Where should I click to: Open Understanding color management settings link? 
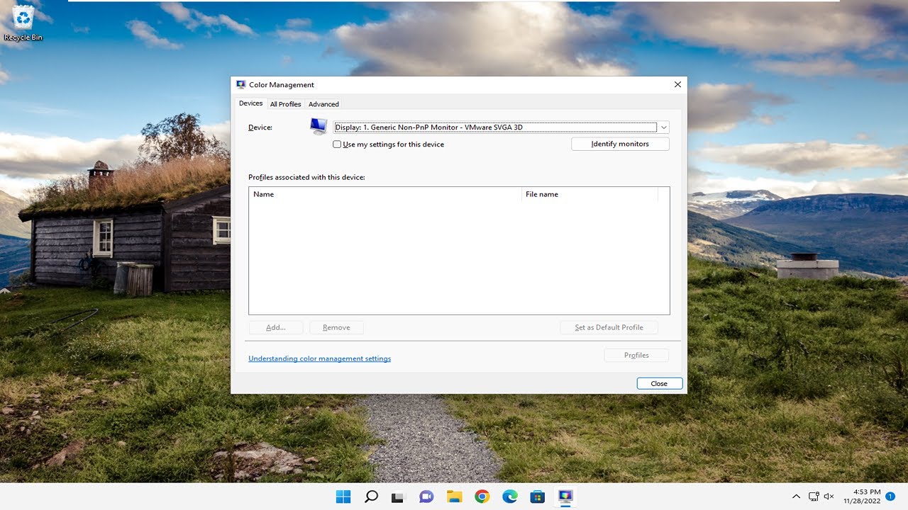[319, 358]
